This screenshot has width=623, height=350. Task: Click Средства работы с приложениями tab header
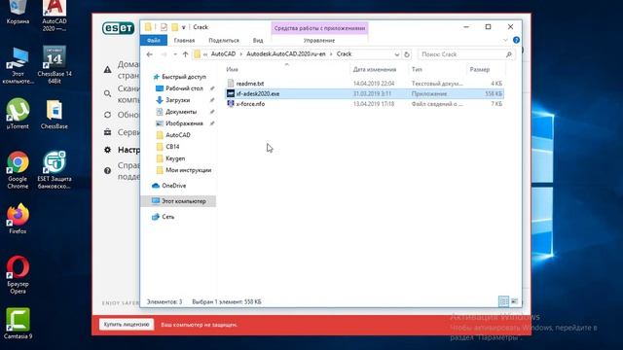[319, 28]
